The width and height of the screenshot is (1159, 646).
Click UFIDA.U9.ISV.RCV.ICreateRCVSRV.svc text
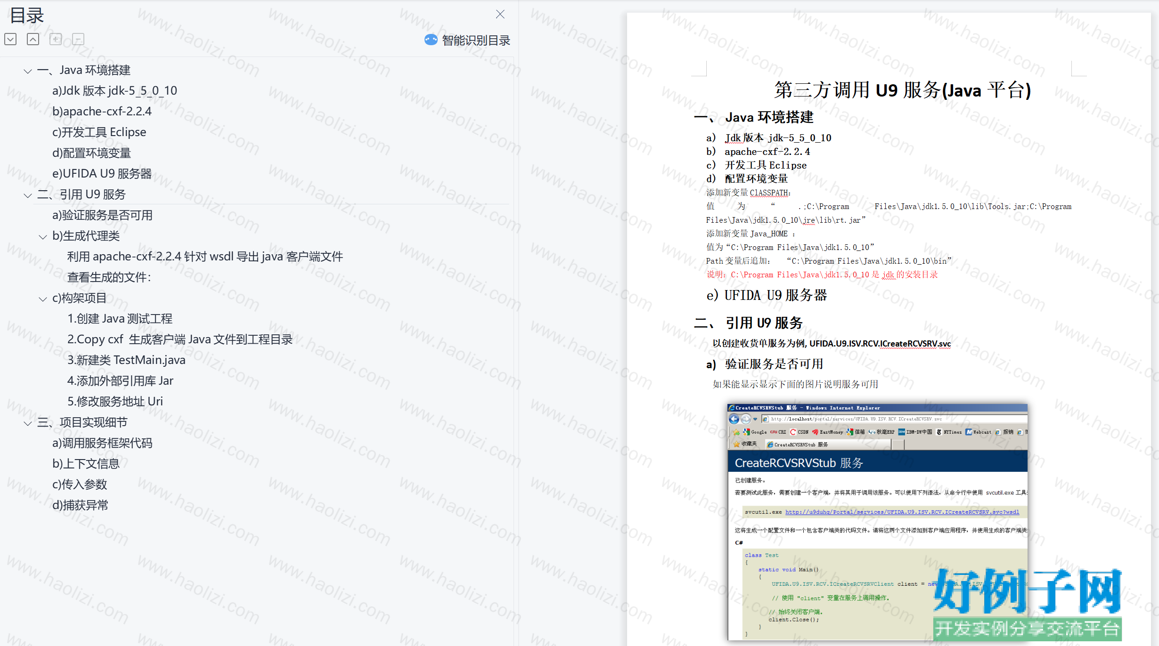click(880, 344)
